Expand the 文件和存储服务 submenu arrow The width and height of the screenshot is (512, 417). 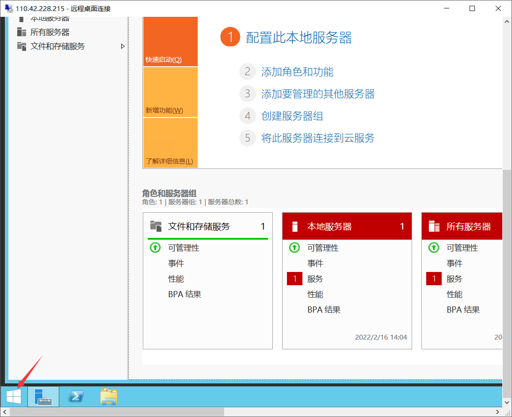pos(122,46)
